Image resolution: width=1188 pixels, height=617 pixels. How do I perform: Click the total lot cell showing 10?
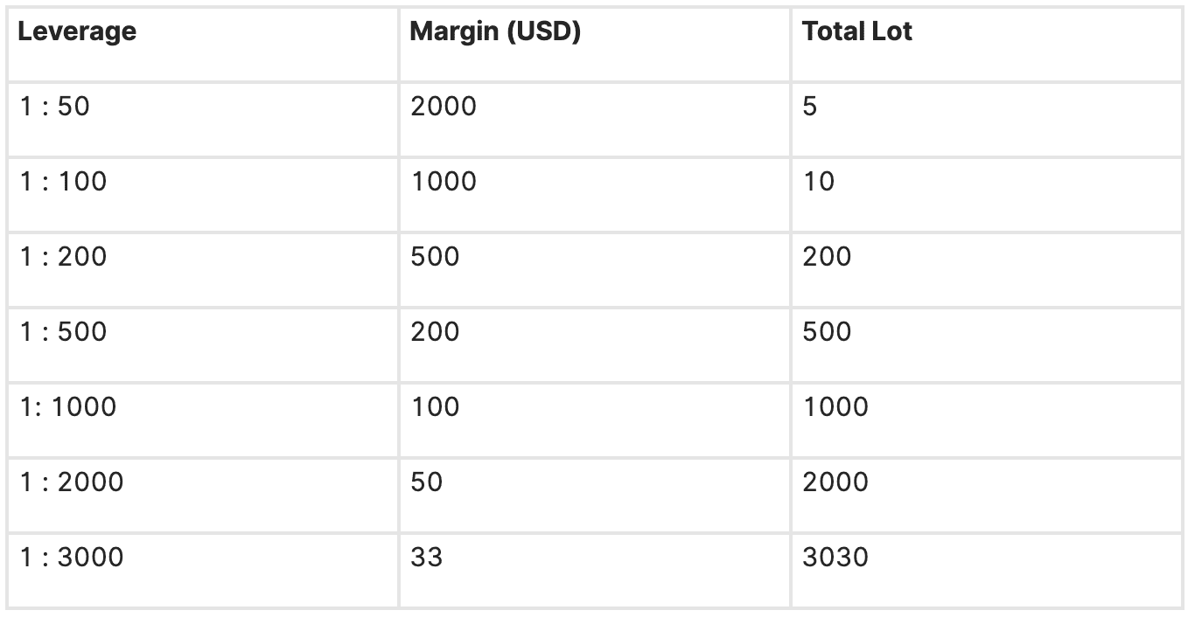pyautogui.click(x=987, y=195)
